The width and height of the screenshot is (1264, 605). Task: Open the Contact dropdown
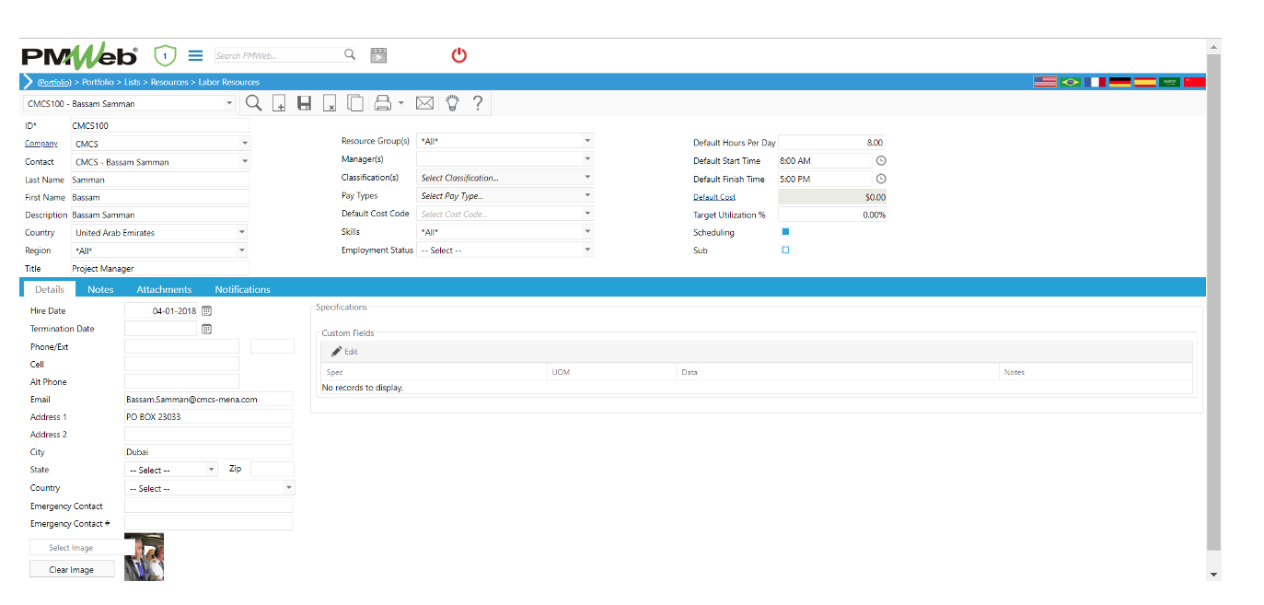click(x=244, y=161)
